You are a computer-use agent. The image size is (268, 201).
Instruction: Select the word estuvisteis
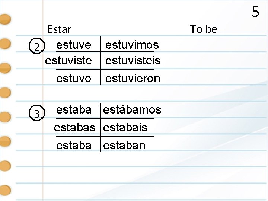(x=133, y=61)
